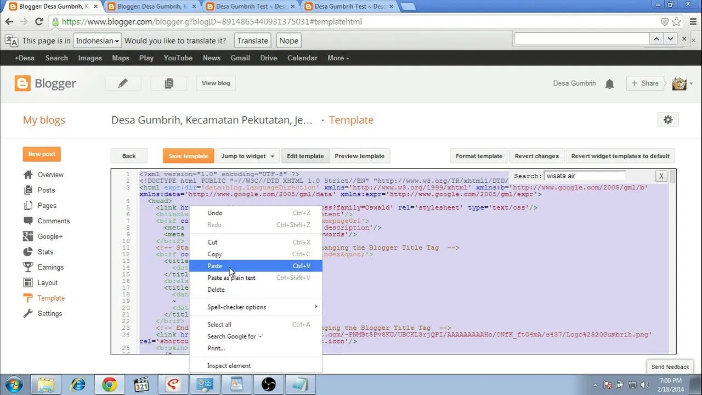Viewport: 702px width, 395px height.
Task: Open the notifications bell icon
Action: pyautogui.click(x=609, y=84)
